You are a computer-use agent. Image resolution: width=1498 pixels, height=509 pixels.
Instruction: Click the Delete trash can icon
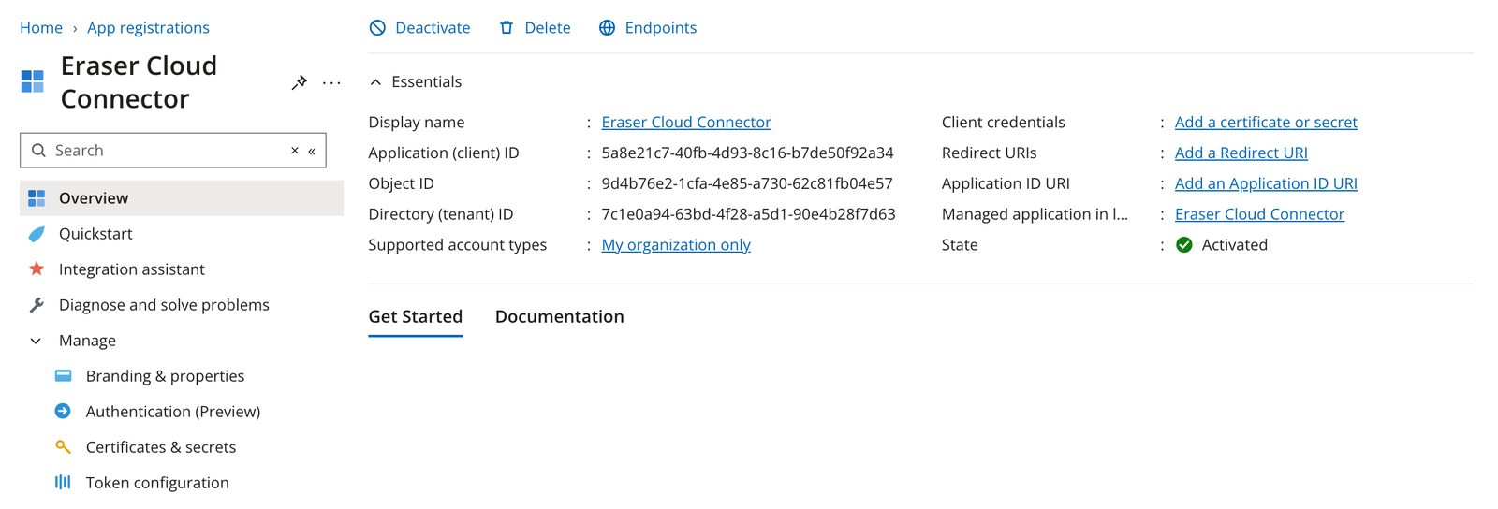507,28
